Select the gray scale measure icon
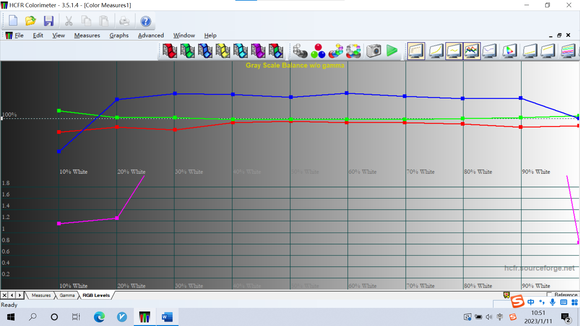 [300, 51]
